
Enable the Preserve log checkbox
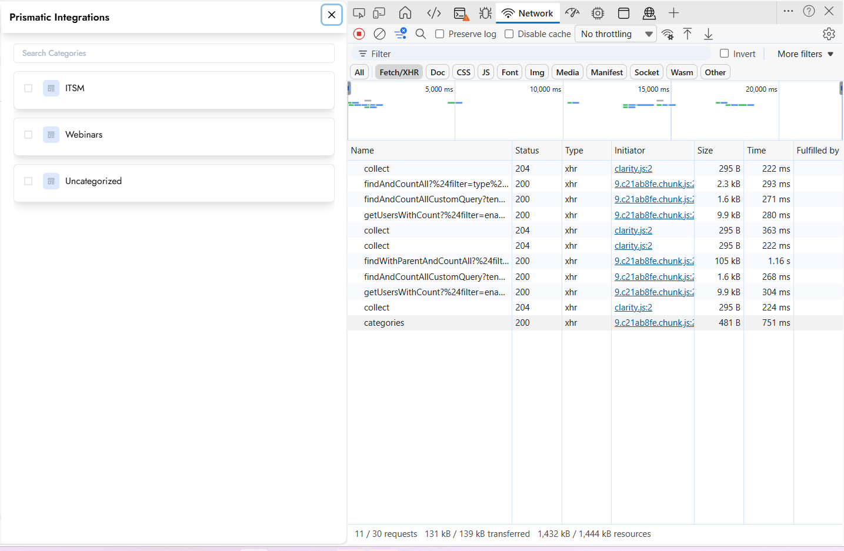(x=440, y=34)
